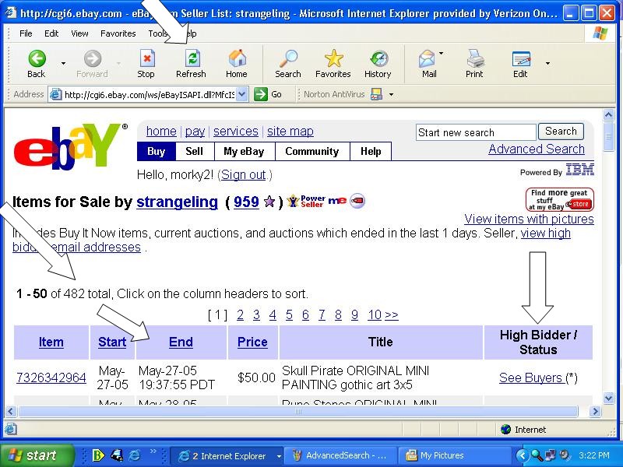Show more quick launch items chevron
The height and width of the screenshot is (467, 623).
(x=153, y=451)
